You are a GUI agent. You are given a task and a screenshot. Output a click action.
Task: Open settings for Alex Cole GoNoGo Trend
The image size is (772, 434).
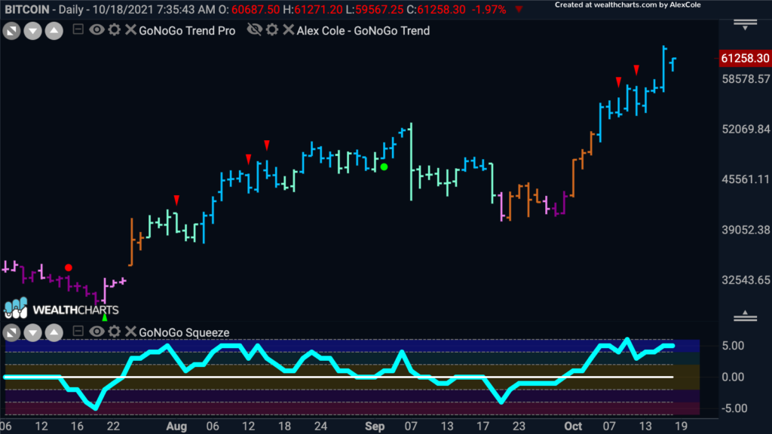(272, 30)
